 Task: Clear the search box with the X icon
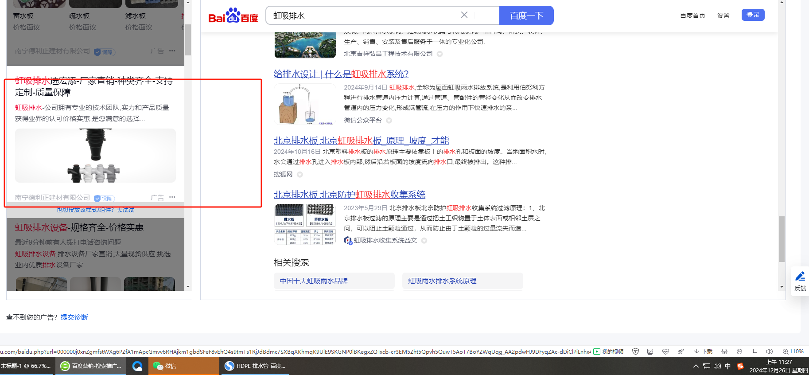[x=464, y=15]
